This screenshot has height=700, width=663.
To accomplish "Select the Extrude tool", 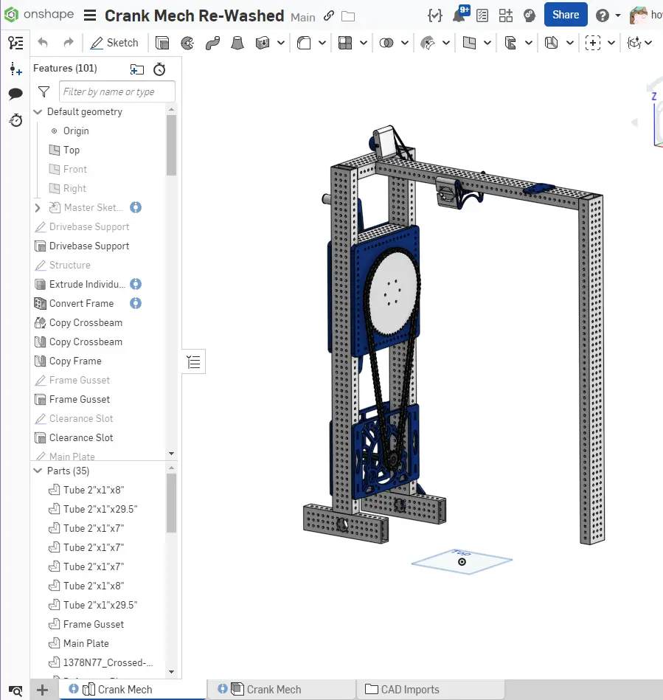I will coord(162,42).
